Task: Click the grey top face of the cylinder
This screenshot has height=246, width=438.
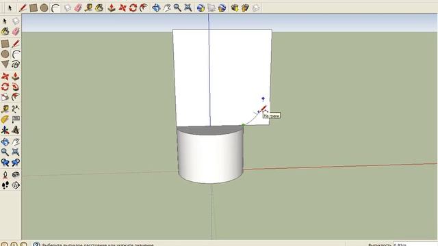Action: (x=209, y=131)
